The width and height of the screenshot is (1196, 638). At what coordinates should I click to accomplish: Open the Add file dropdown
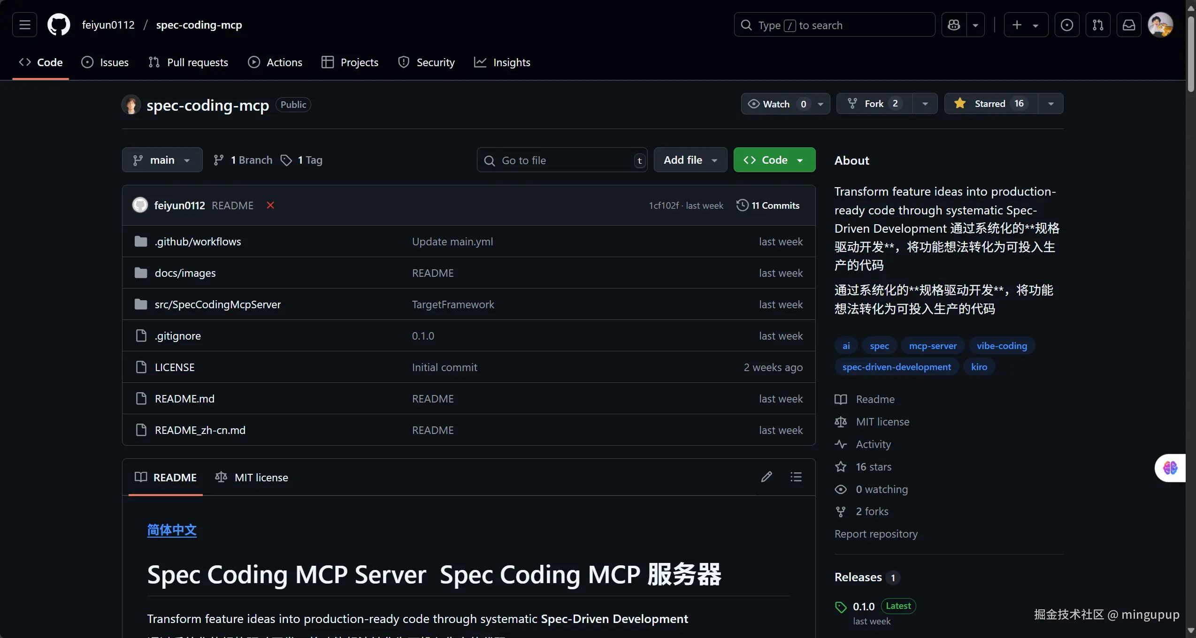[690, 160]
